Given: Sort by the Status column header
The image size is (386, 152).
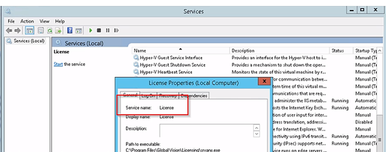Looking at the screenshot, I should tap(338, 51).
